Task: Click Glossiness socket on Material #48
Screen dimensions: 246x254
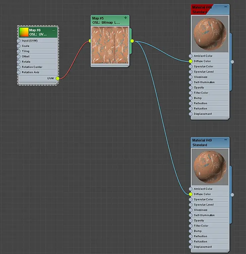Action: 191,77
